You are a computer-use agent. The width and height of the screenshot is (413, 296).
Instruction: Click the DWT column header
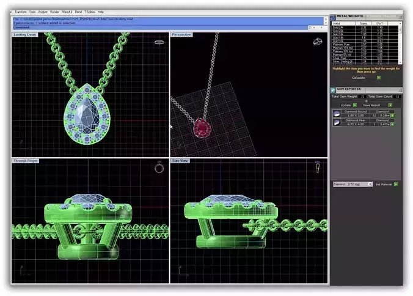pos(379,24)
